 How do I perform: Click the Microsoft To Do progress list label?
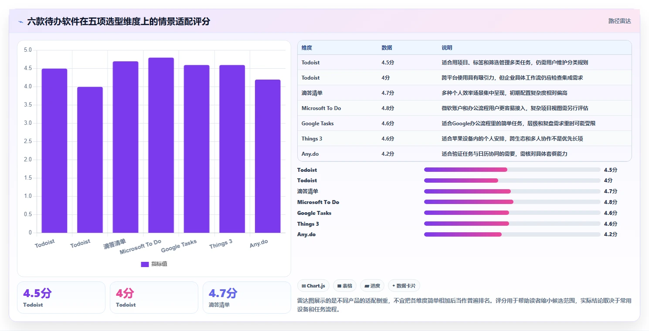(x=318, y=202)
